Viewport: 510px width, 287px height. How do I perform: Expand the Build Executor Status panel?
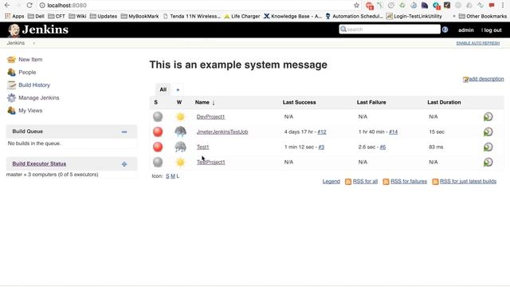pos(124,164)
